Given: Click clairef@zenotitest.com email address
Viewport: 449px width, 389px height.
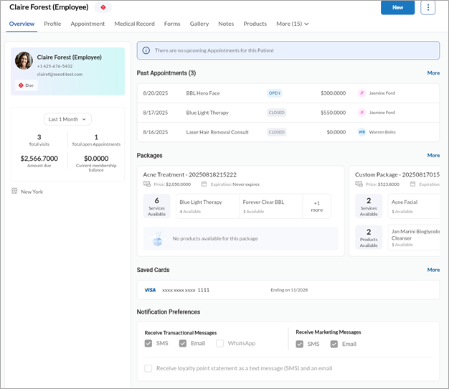Looking at the screenshot, I should pos(60,74).
